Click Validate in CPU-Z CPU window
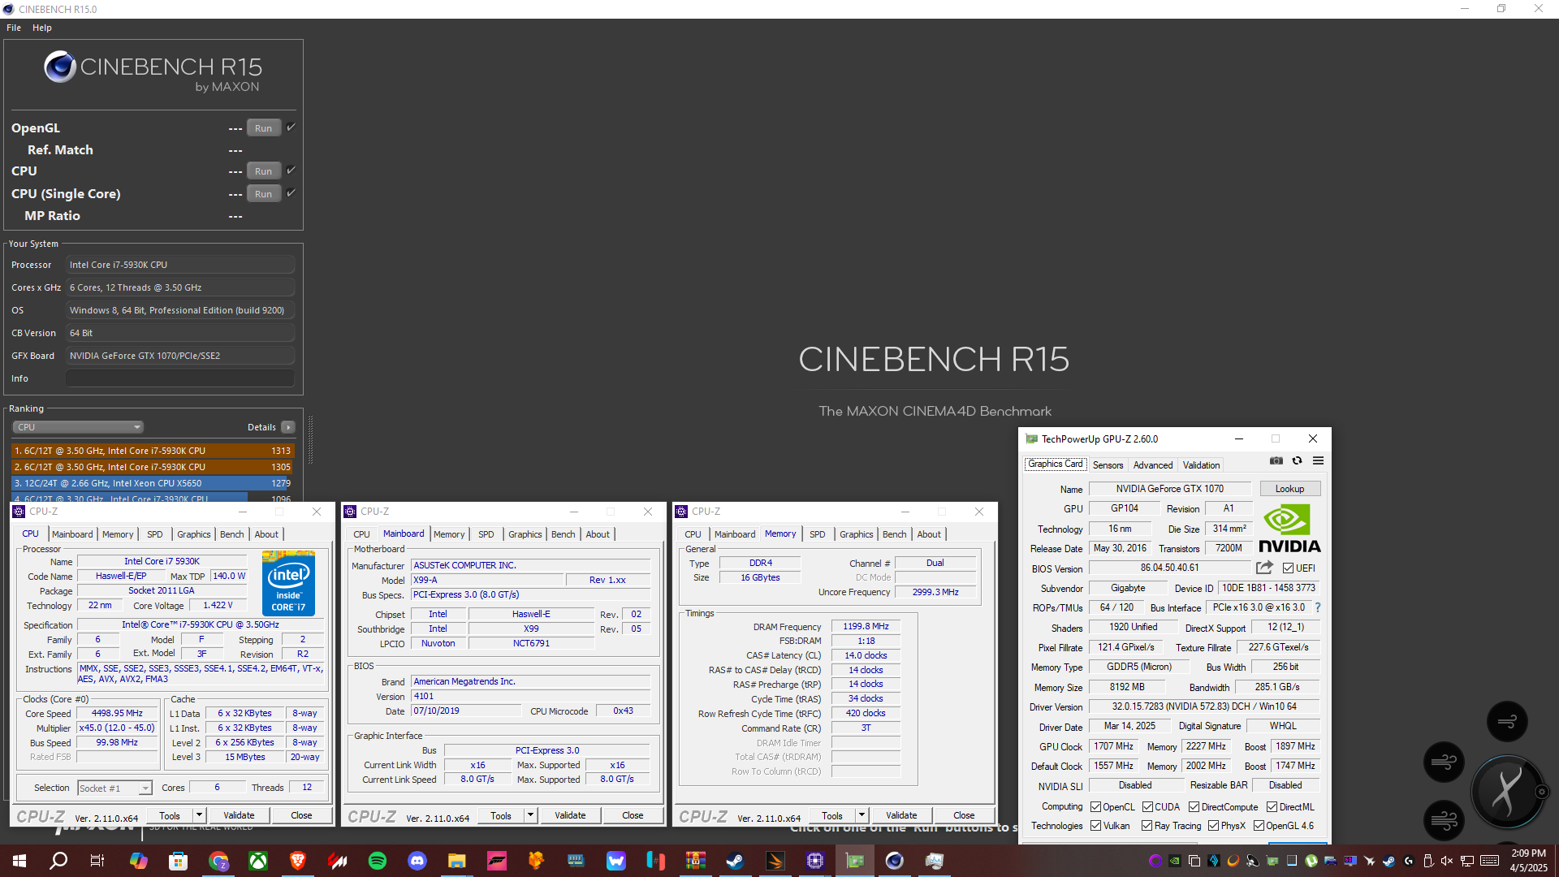Viewport: 1559px width, 877px height. pos(239,815)
